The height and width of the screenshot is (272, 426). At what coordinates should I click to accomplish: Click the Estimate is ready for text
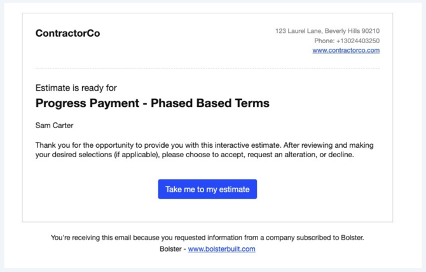76,87
